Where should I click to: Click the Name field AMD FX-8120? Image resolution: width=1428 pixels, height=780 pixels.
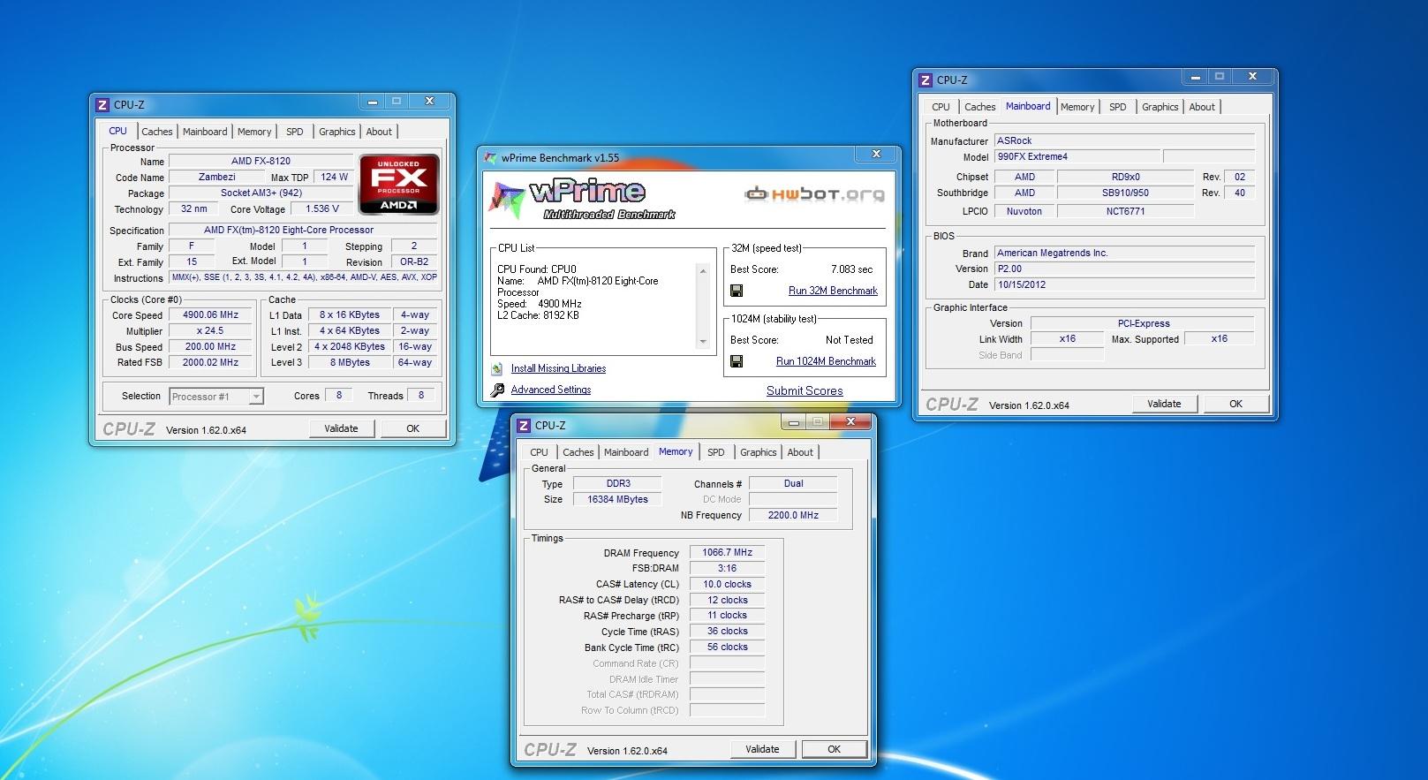(x=261, y=162)
